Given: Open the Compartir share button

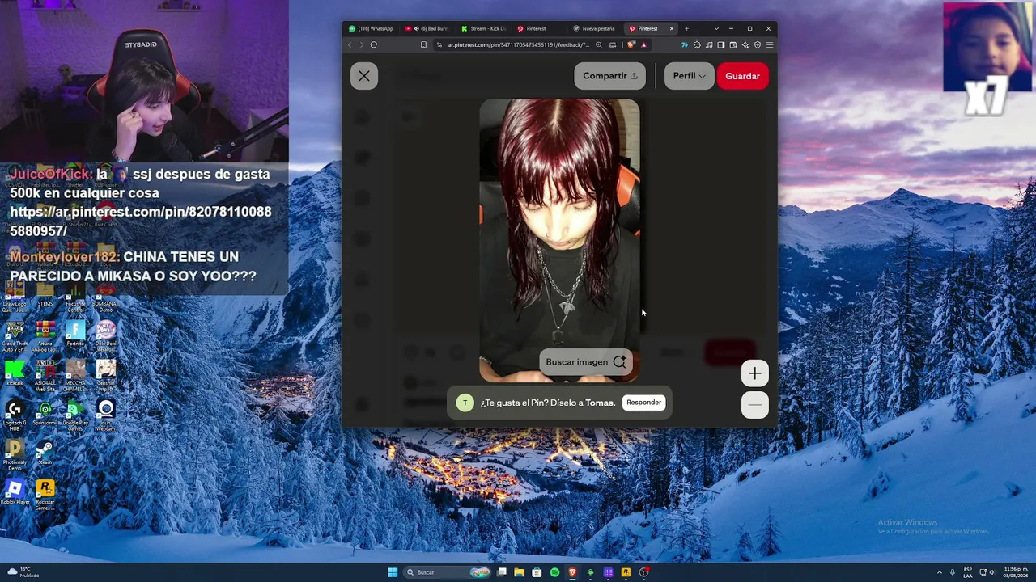Looking at the screenshot, I should [x=609, y=76].
